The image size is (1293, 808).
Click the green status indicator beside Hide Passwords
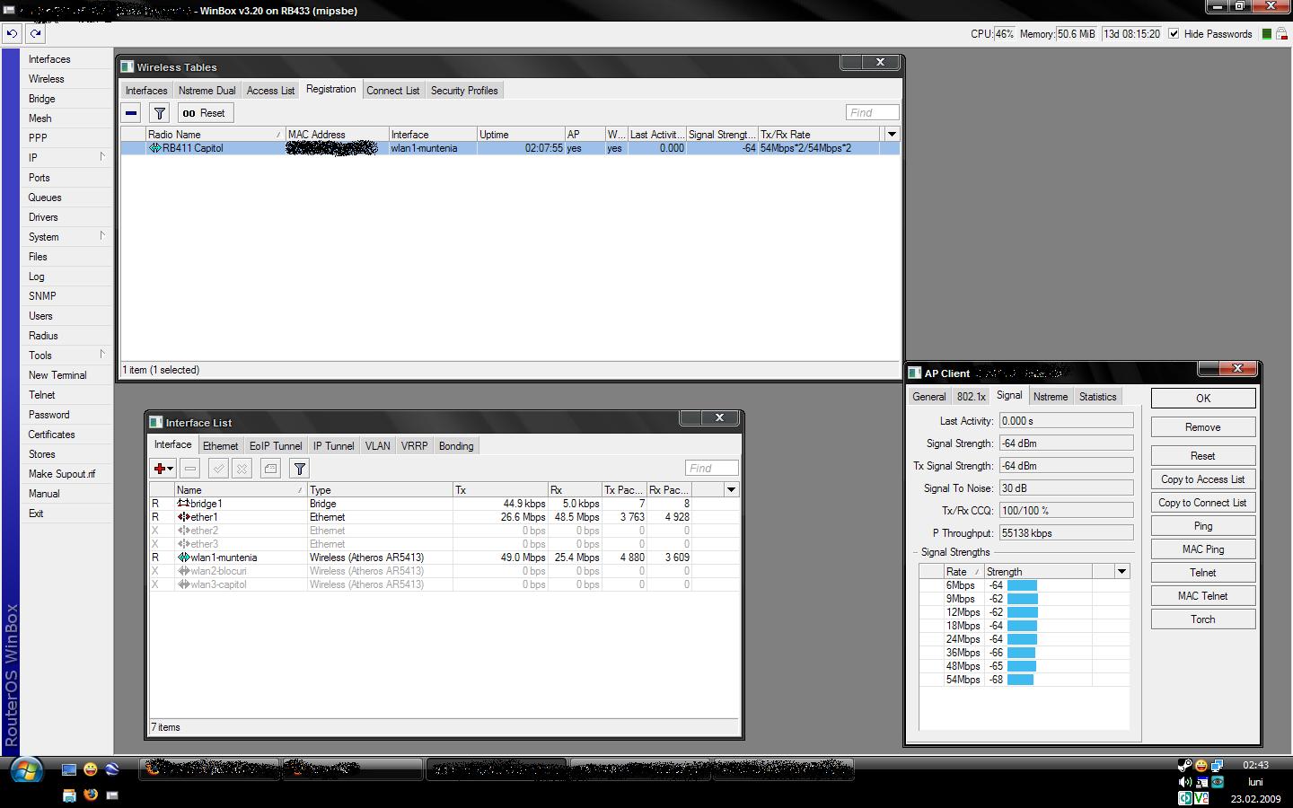click(1267, 34)
